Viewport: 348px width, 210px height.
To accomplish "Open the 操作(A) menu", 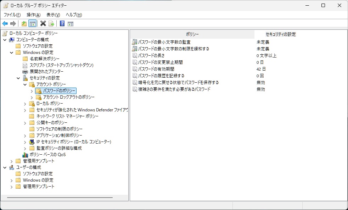I will point(33,15).
